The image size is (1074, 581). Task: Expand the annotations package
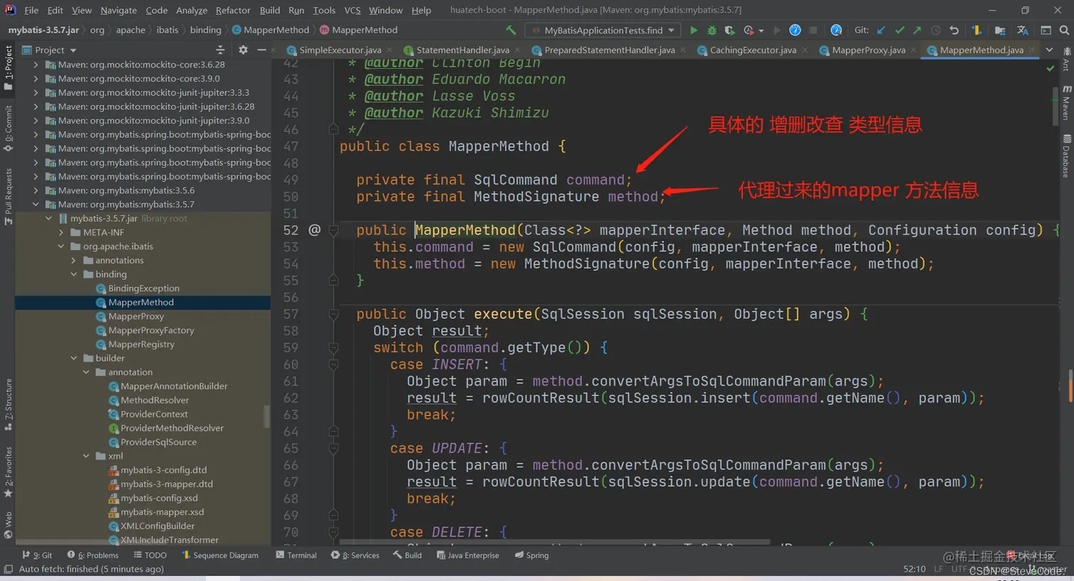[74, 261]
